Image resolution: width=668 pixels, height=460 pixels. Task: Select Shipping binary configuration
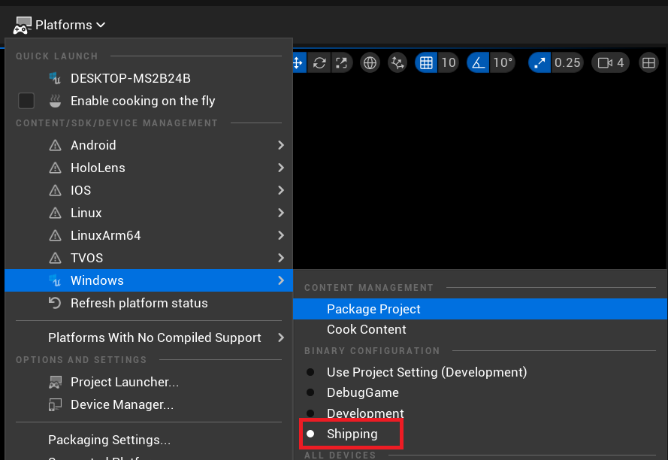(352, 434)
